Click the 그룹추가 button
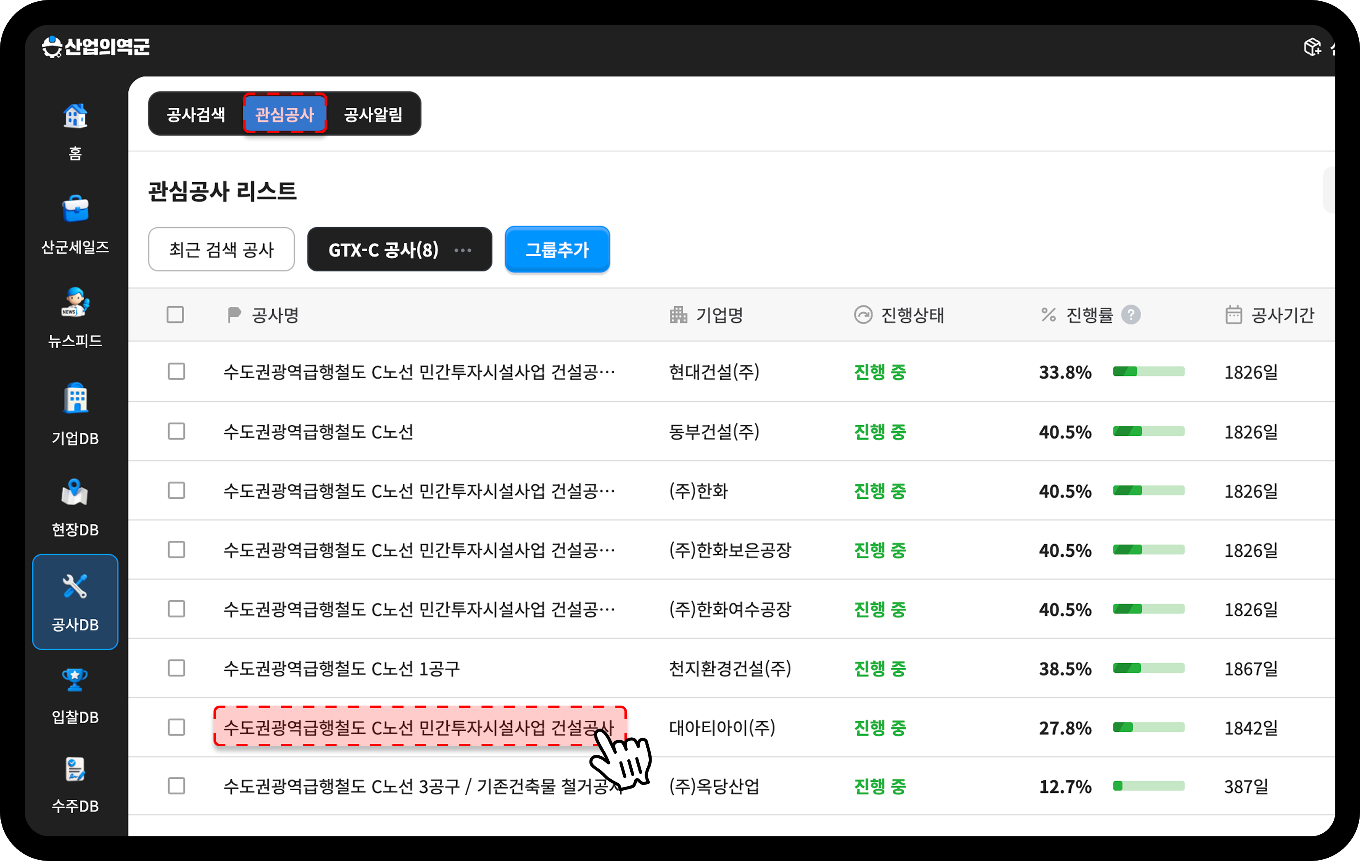 tap(557, 250)
